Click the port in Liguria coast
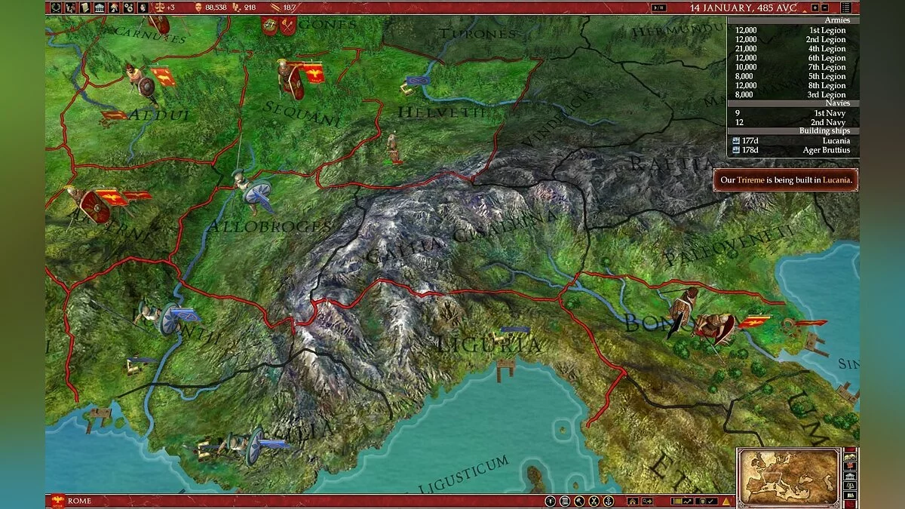The height and width of the screenshot is (509, 905). 505,369
